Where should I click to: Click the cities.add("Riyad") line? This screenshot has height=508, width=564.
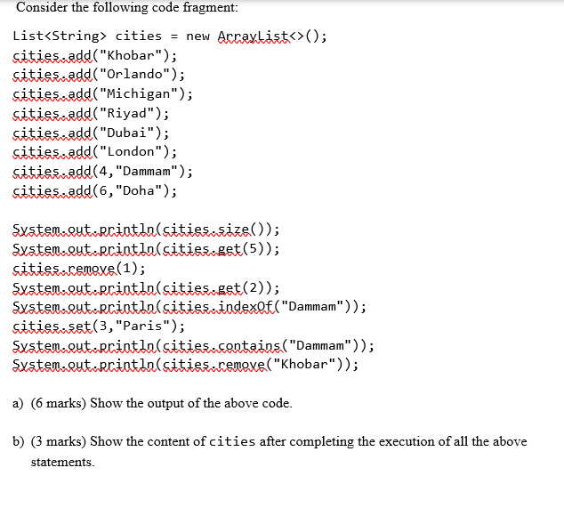tap(91, 114)
